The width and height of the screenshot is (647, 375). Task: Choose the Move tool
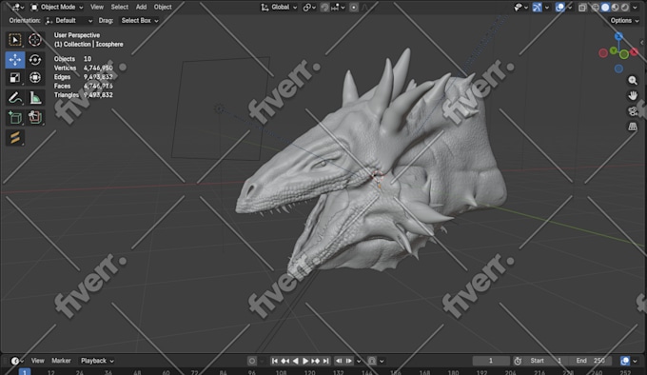click(15, 60)
